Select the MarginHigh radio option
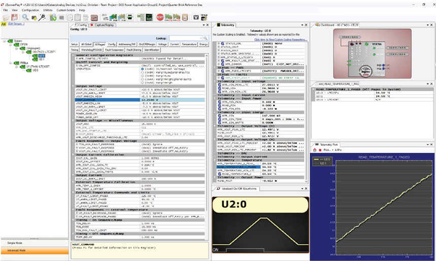Image resolution: width=436 pixels, height=261 pixels. (142, 82)
